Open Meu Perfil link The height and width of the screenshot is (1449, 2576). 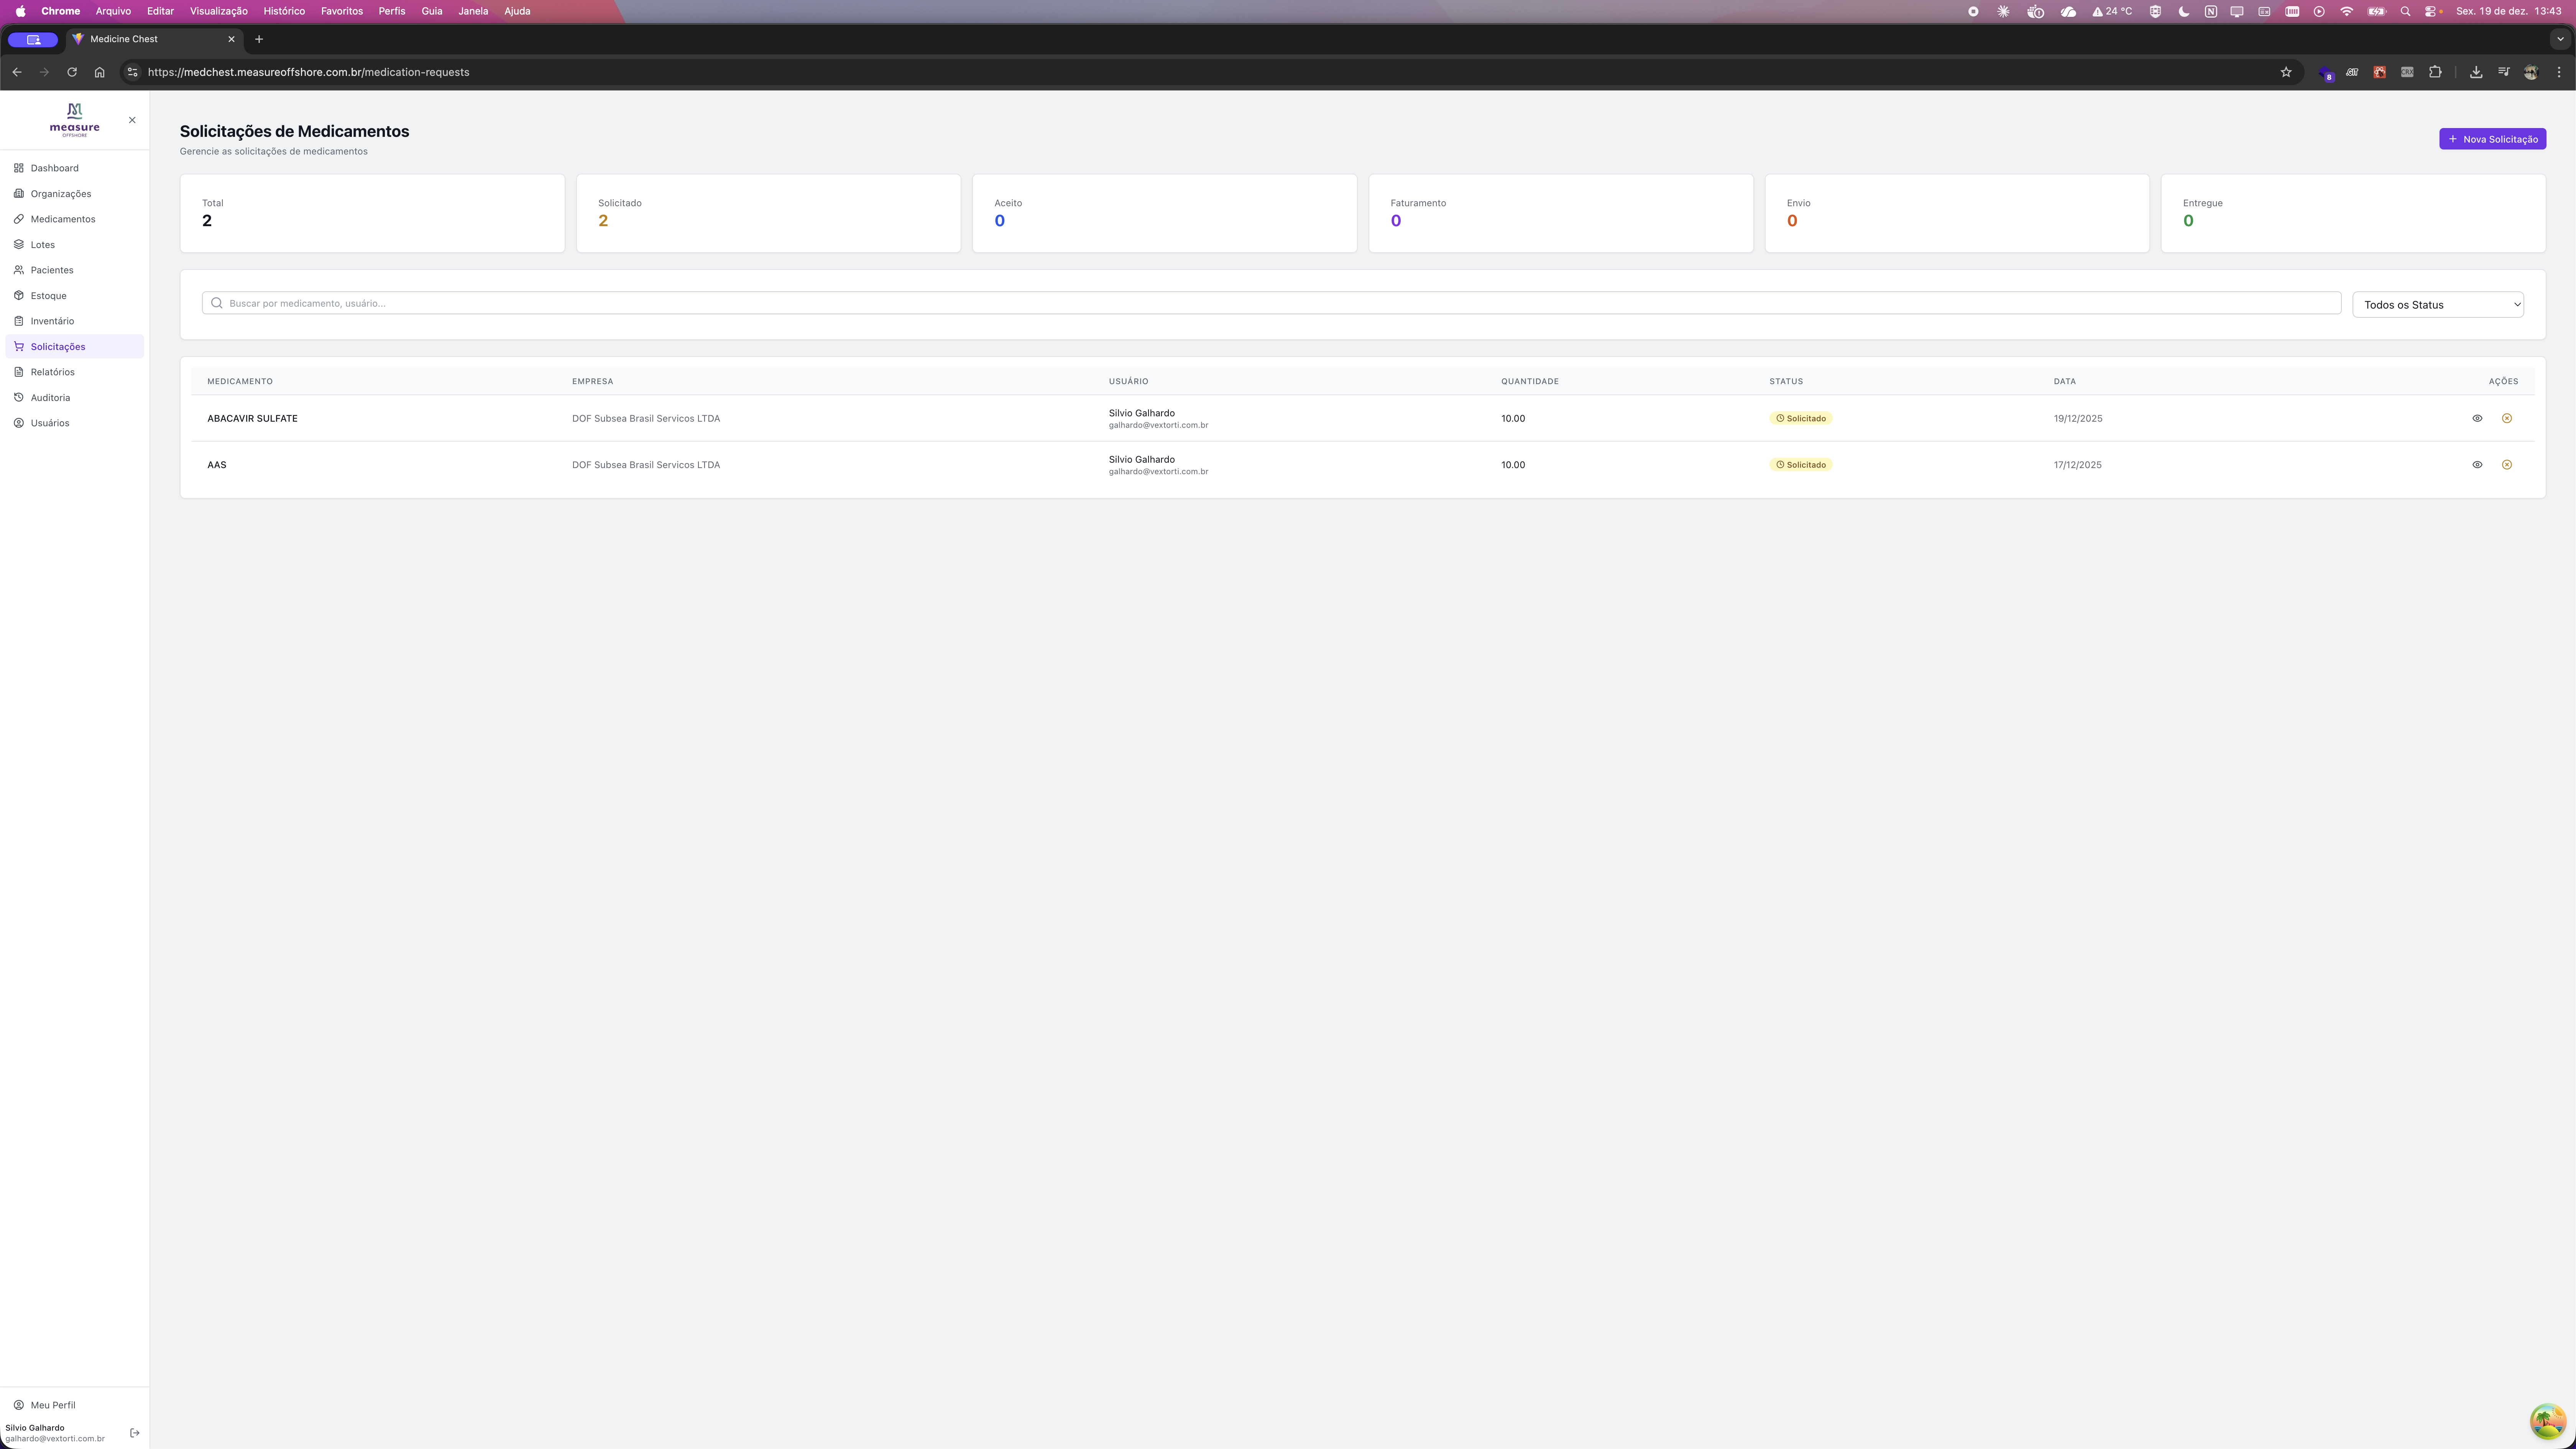tap(52, 1405)
